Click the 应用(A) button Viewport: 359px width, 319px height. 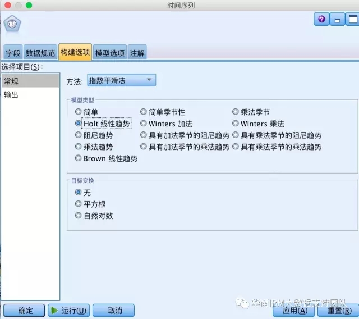(294, 311)
